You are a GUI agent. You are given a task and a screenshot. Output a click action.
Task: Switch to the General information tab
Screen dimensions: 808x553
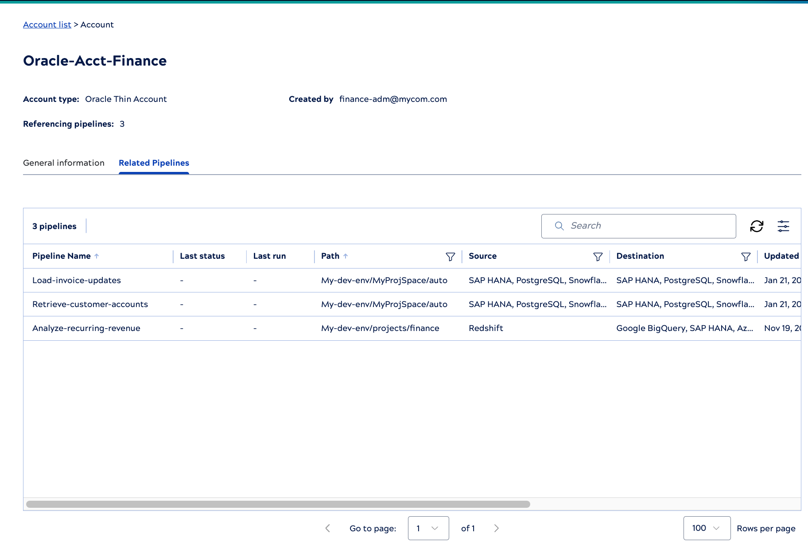click(x=64, y=163)
